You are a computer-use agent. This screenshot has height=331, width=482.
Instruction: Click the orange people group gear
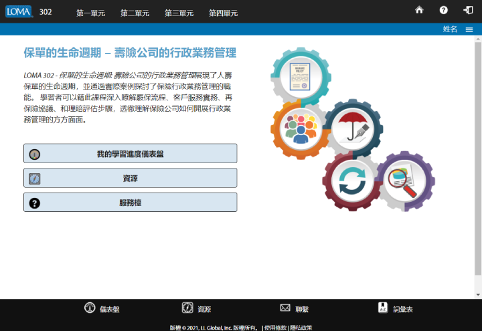[x=301, y=129]
